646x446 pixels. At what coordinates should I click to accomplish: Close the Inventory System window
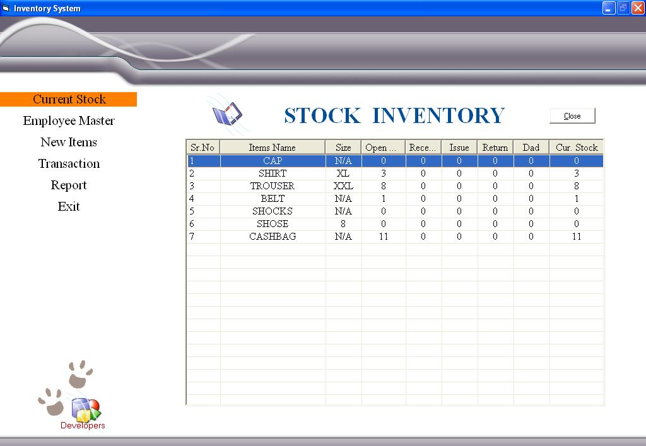(x=638, y=8)
